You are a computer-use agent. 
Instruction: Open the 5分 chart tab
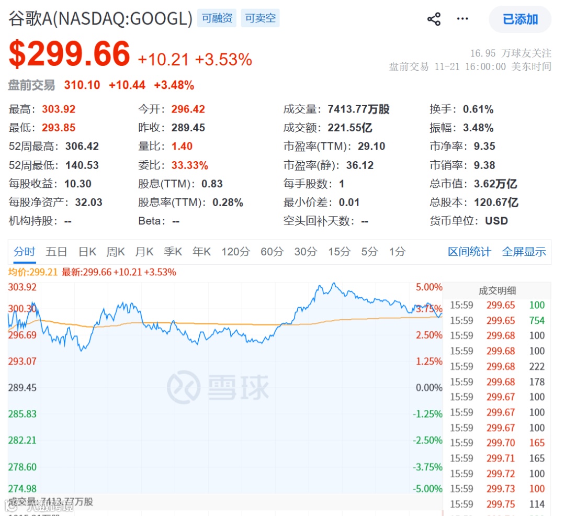coord(370,252)
